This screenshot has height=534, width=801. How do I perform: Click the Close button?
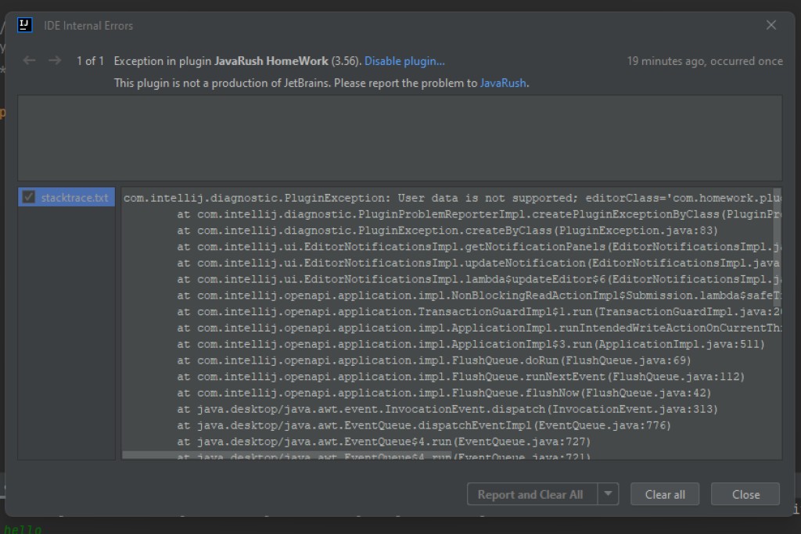744,493
